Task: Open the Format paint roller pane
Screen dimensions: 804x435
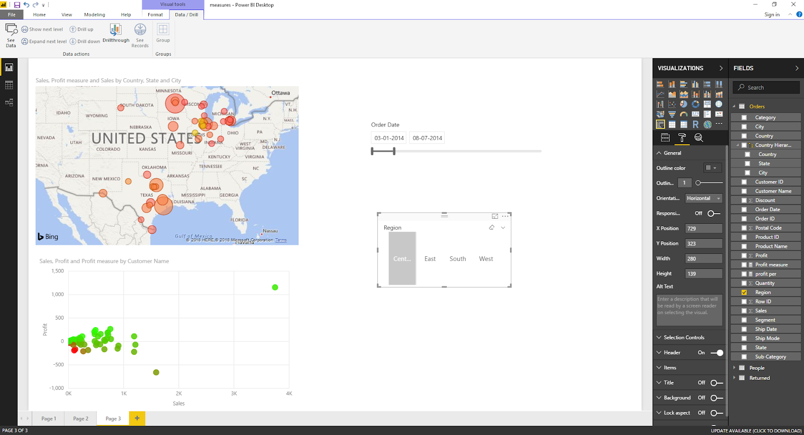Action: 682,137
